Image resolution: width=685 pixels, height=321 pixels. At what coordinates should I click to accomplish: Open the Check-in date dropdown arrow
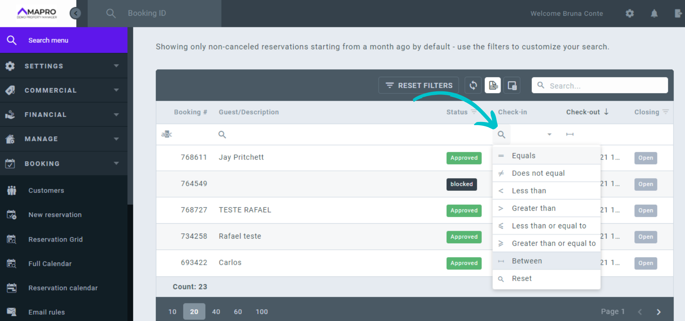(549, 134)
